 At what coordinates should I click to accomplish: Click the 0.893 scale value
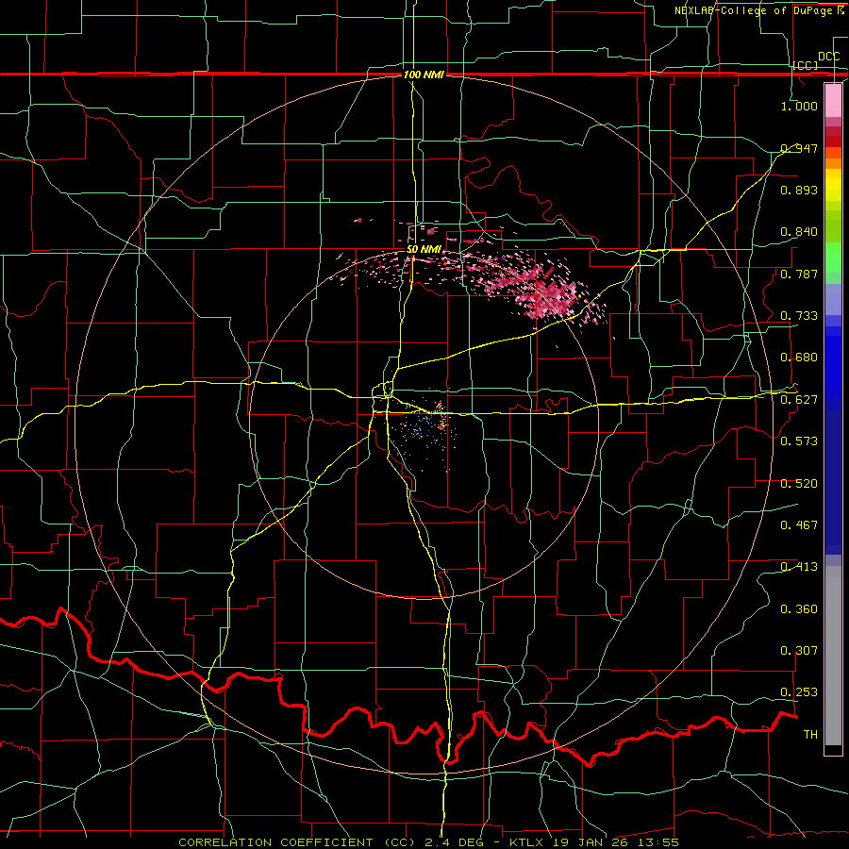[799, 190]
